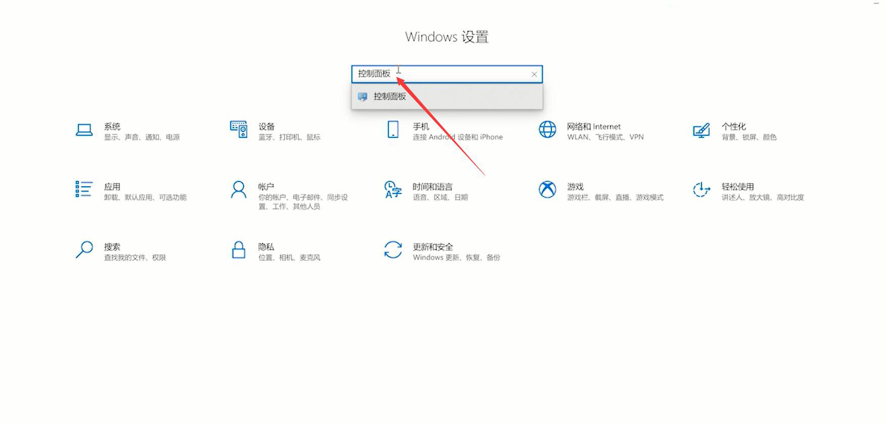
Task: Open the 个性化 paintbrush icon
Action: pyautogui.click(x=701, y=130)
